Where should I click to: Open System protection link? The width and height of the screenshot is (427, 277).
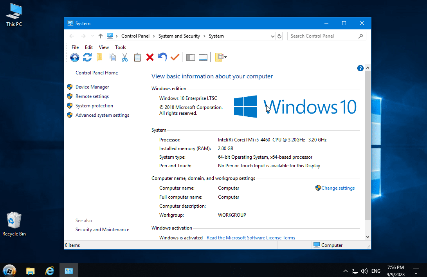(94, 106)
